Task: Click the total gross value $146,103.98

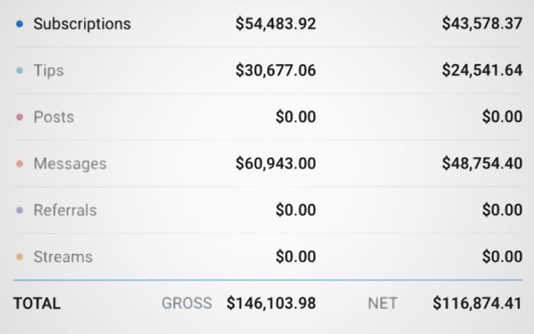Action: pos(271,303)
